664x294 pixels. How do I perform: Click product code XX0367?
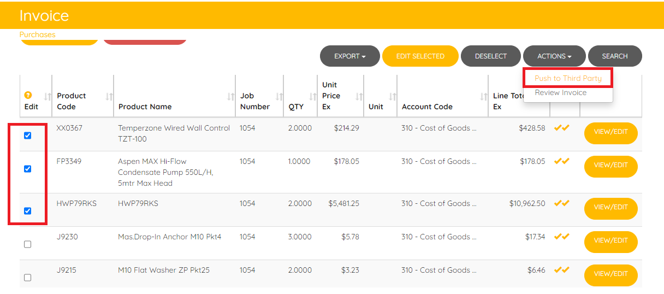tap(69, 128)
